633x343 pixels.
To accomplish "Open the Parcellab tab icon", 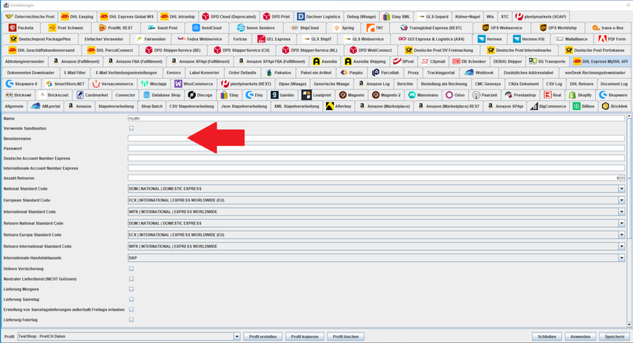I will (375, 73).
